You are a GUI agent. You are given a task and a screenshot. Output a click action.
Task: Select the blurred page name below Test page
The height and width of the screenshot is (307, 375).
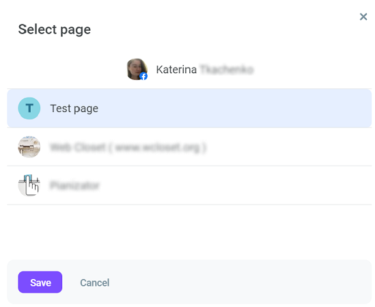[128, 147]
